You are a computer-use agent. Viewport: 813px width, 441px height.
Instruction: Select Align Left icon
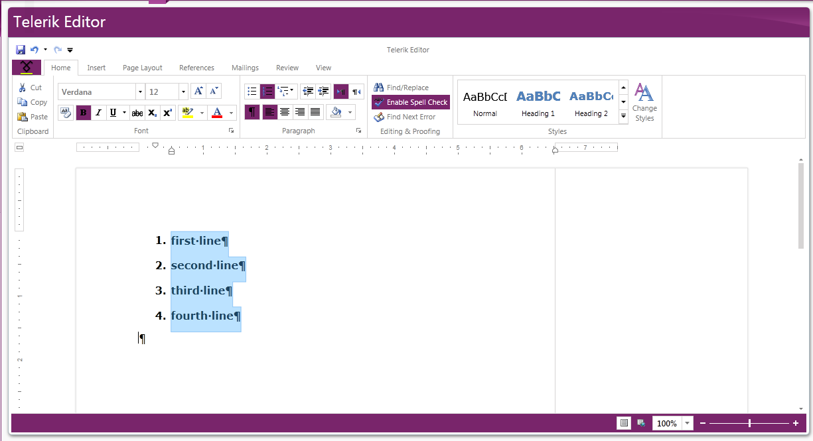click(x=269, y=112)
